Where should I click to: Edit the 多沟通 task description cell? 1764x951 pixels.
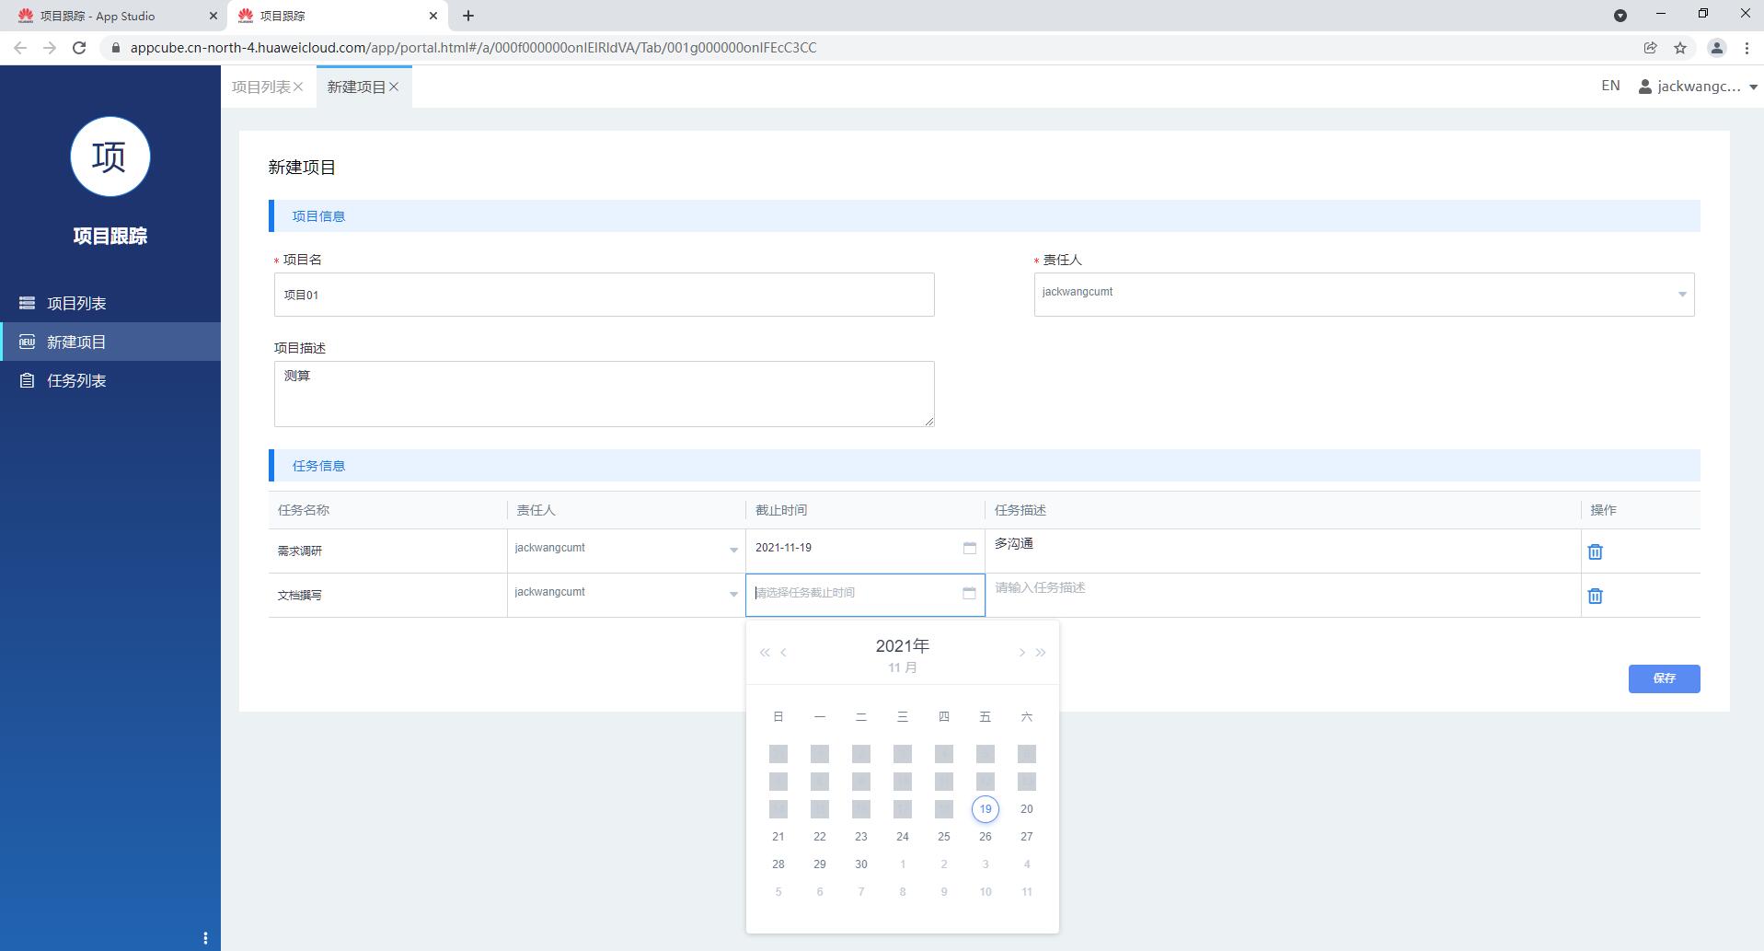(1283, 551)
